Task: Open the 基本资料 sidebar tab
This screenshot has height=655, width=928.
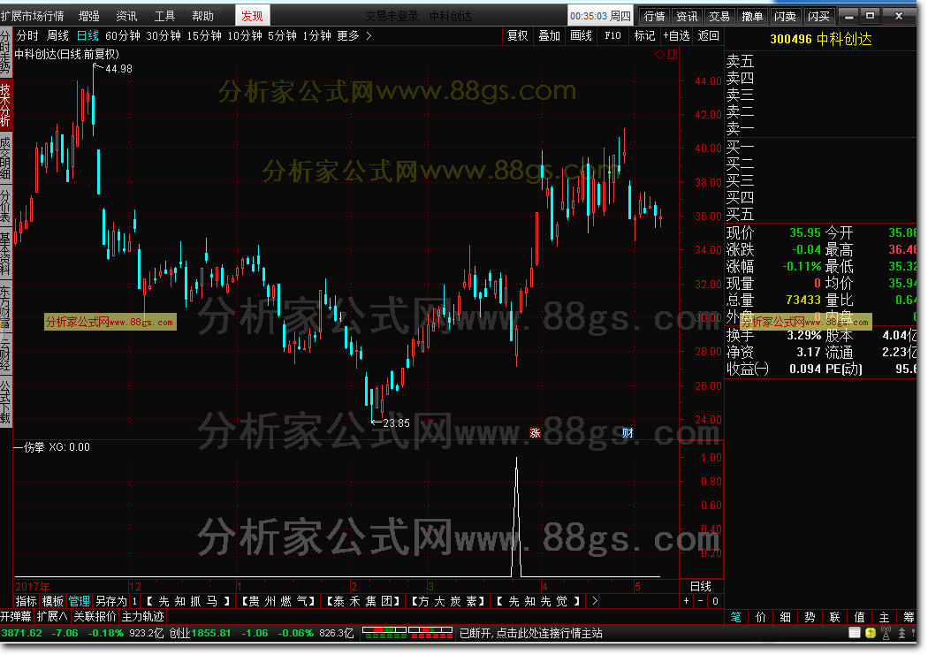Action: [x=5, y=253]
